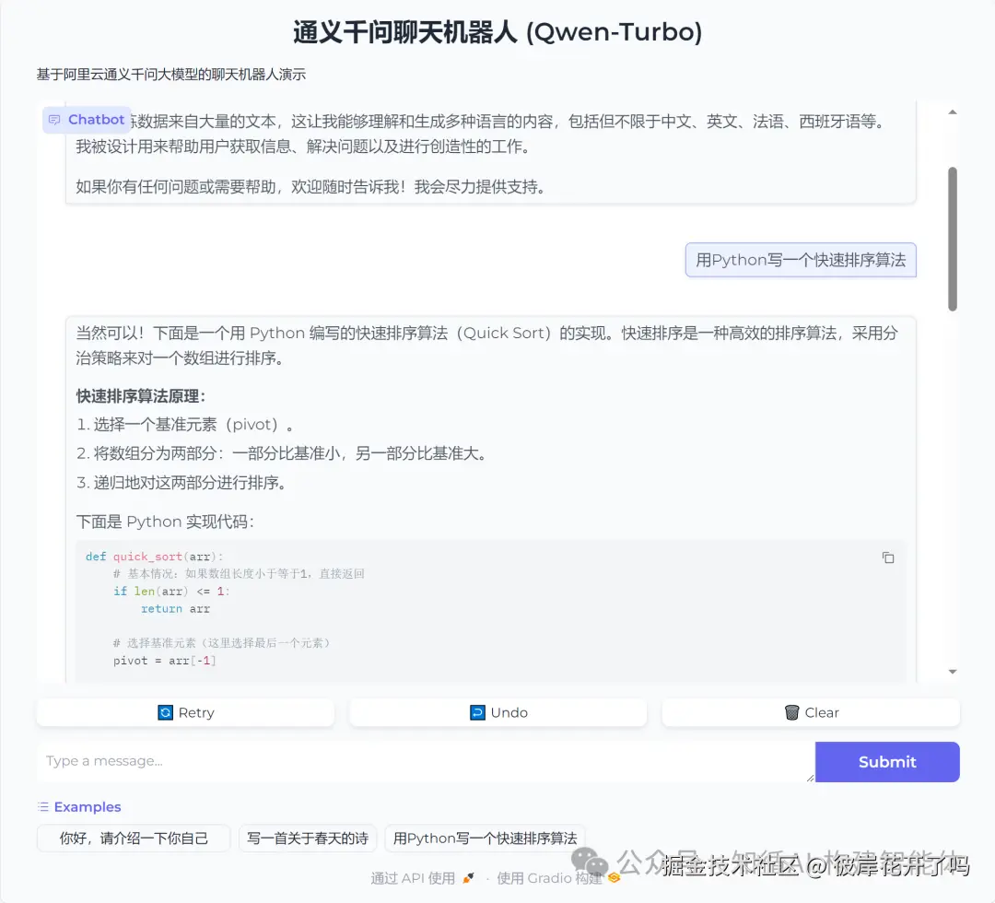This screenshot has width=995, height=903.
Task: Select example 你好，请介绍一下你自己
Action: click(134, 838)
